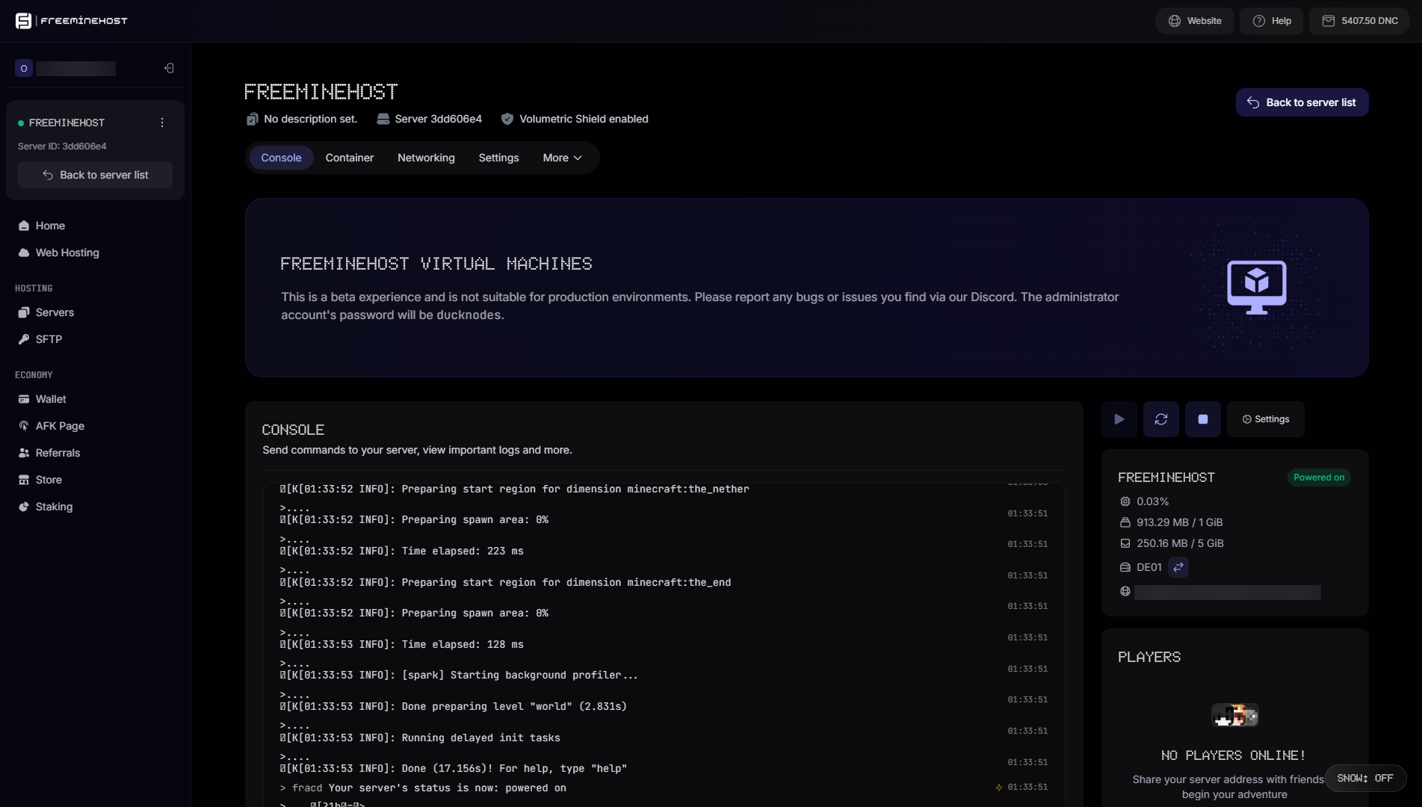This screenshot has width=1422, height=807.
Task: Click the Web Hosting cloud icon
Action: click(x=24, y=253)
